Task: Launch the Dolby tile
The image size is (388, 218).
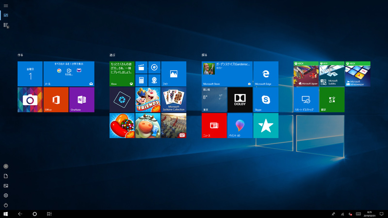Action: 240,100
